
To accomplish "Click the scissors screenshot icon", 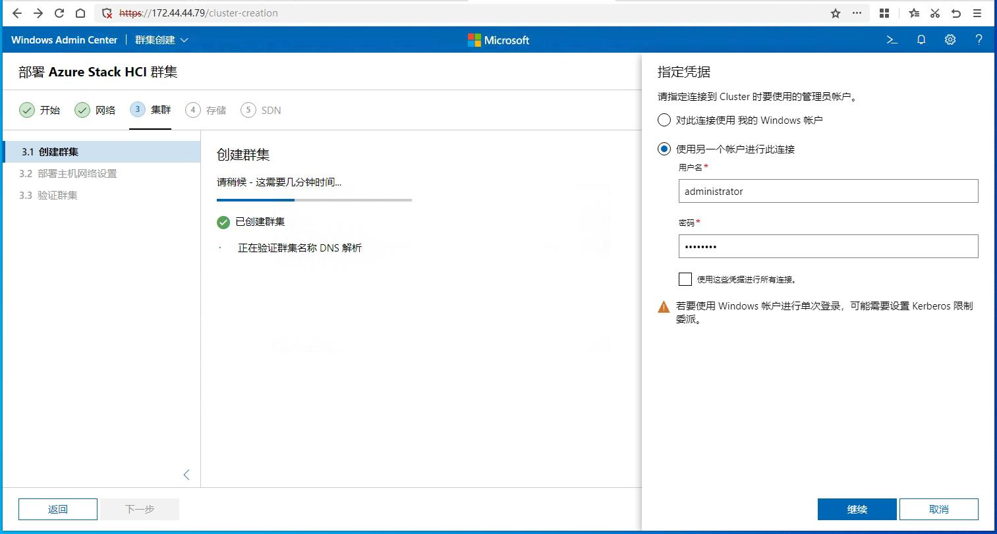I will 934,13.
